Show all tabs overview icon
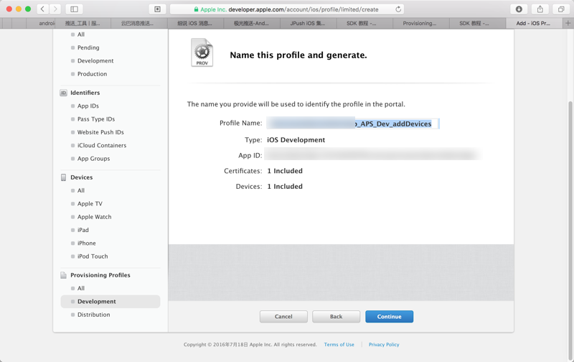Viewport: 574px width, 362px height. (561, 9)
